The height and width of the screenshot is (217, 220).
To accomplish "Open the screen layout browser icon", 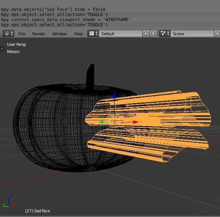I will (x=93, y=34).
